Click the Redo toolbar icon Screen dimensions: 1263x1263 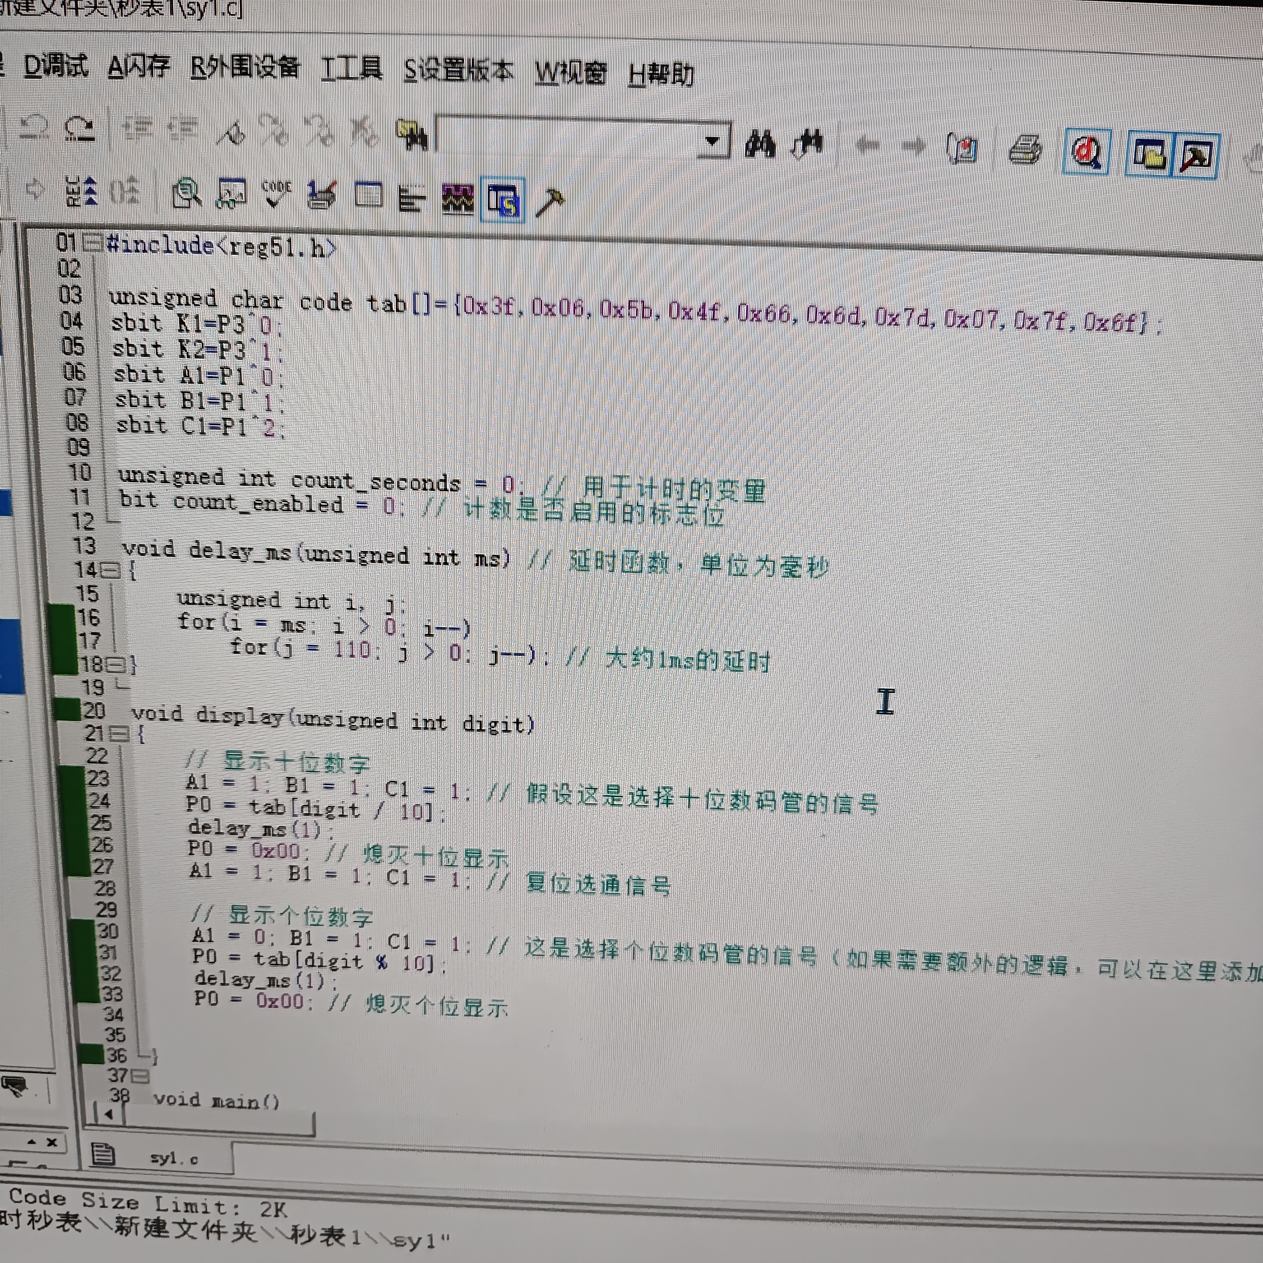click(x=80, y=127)
